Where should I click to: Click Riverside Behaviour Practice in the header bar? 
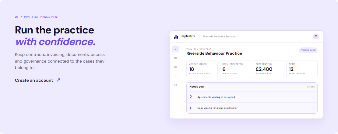point(219,36)
